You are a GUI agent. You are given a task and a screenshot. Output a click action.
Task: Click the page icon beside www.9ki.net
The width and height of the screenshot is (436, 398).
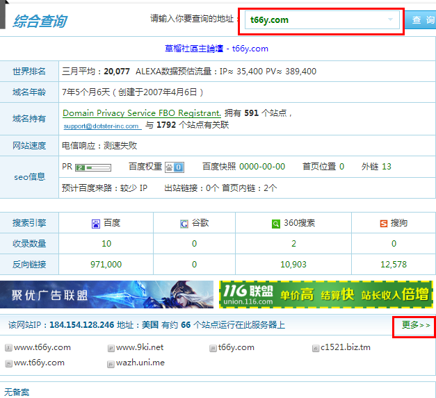click(111, 348)
